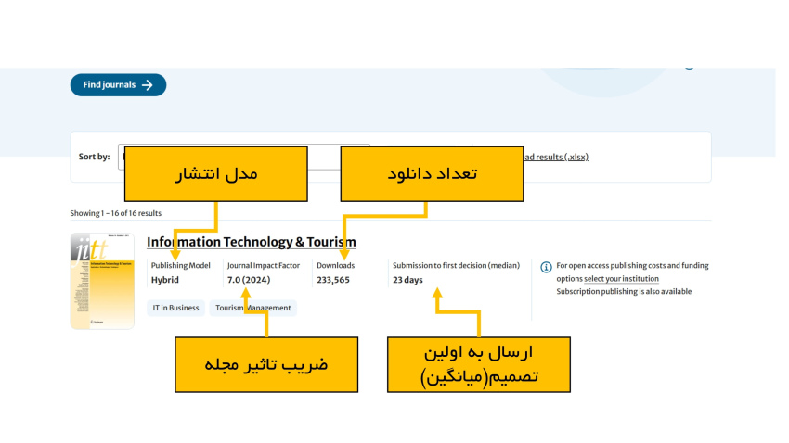The height and width of the screenshot is (443, 789).
Task: Click the info icon beside open access text
Action: click(546, 267)
